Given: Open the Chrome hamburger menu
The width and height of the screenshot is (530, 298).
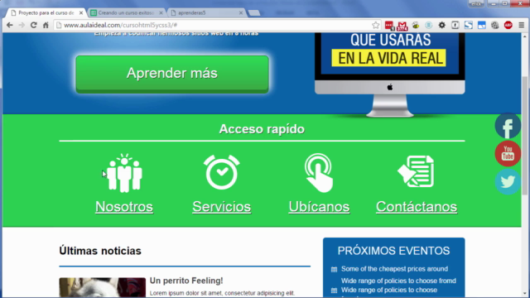Looking at the screenshot, I should click(522, 25).
